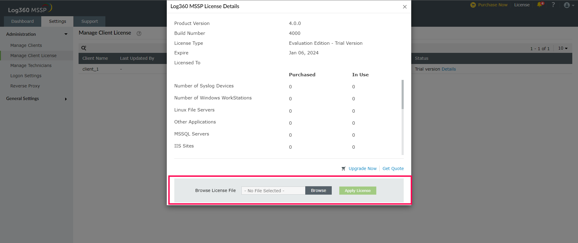Click the 1 - 1 of 1 pagination text
Image resolution: width=578 pixels, height=243 pixels.
(540, 49)
